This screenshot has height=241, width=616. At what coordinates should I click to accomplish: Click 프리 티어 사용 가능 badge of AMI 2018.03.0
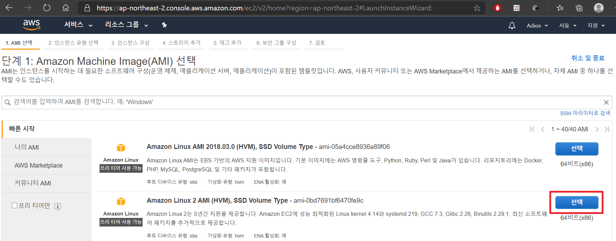point(121,168)
